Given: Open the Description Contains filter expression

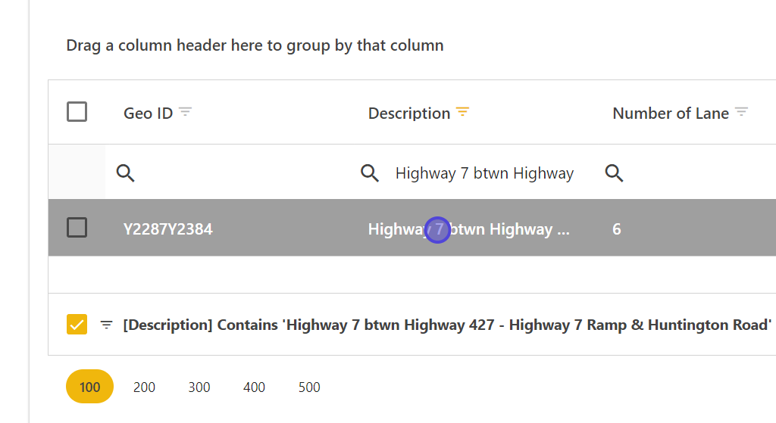Looking at the screenshot, I should click(447, 325).
